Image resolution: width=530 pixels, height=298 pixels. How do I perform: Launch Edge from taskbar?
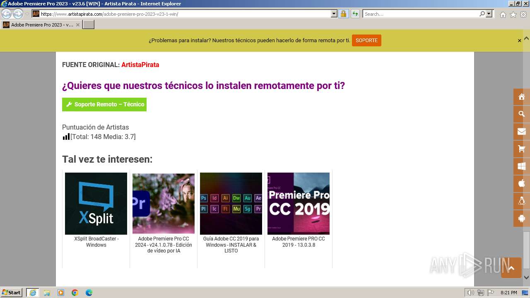(x=89, y=293)
